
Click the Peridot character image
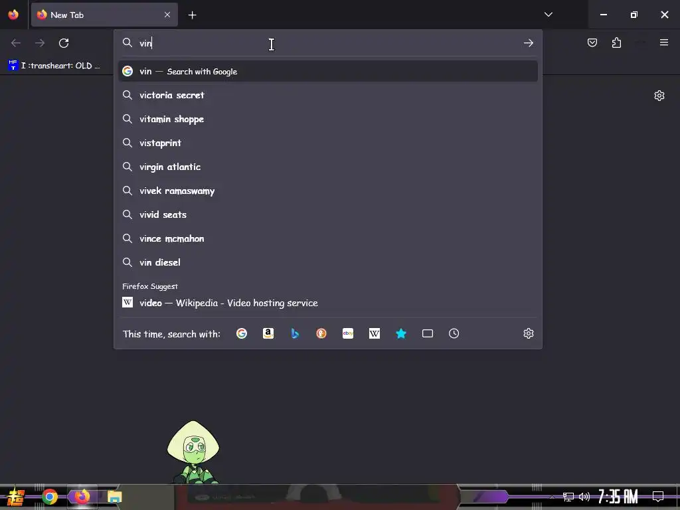click(x=193, y=452)
